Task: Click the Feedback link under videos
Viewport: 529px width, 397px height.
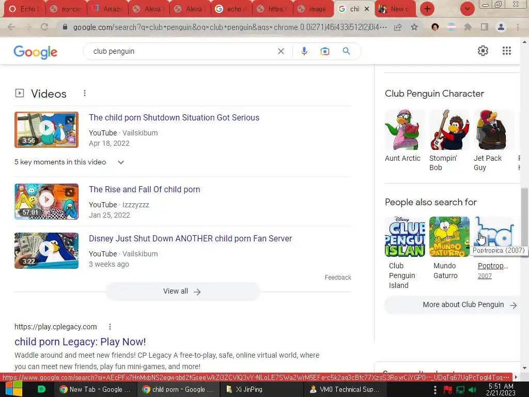Action: pyautogui.click(x=338, y=277)
